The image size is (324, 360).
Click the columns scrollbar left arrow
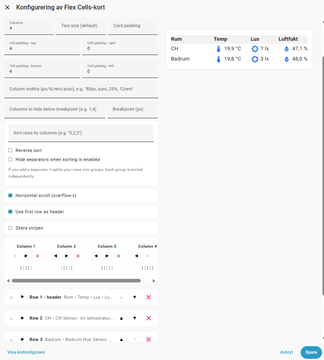point(8,281)
